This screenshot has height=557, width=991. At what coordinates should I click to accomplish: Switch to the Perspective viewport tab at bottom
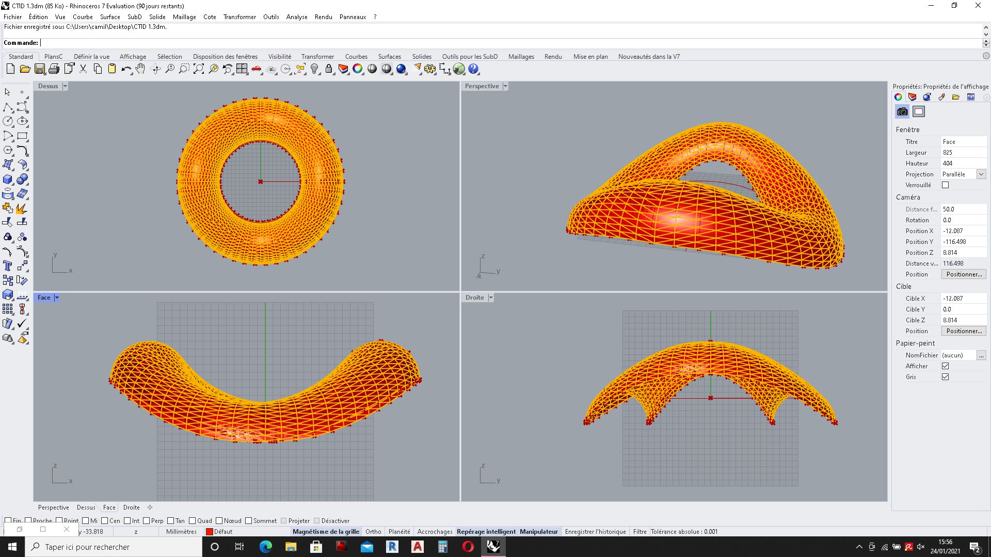pyautogui.click(x=53, y=507)
